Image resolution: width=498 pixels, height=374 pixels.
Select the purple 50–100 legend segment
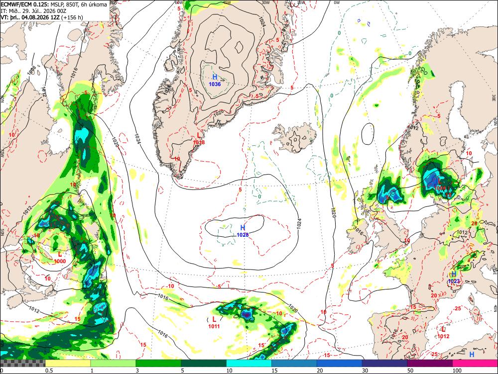(x=430, y=363)
